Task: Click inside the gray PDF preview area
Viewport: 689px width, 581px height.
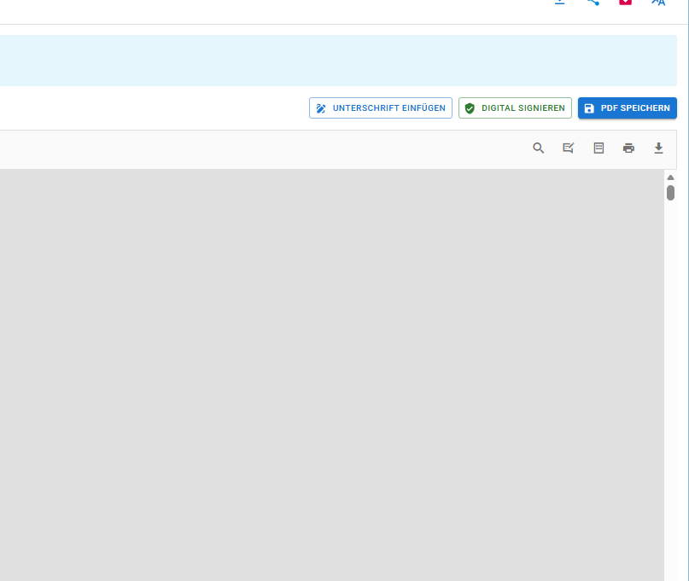Action: [x=331, y=375]
